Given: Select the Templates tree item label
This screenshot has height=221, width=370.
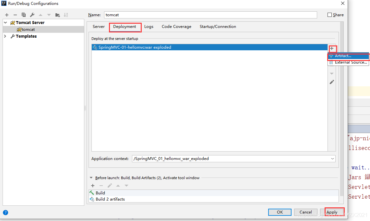Looking at the screenshot, I should point(26,36).
